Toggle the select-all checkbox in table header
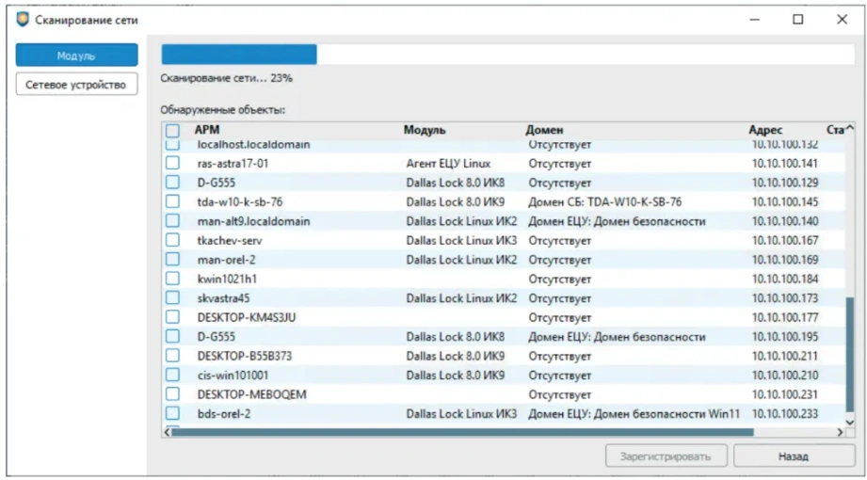867x480 pixels. click(172, 131)
